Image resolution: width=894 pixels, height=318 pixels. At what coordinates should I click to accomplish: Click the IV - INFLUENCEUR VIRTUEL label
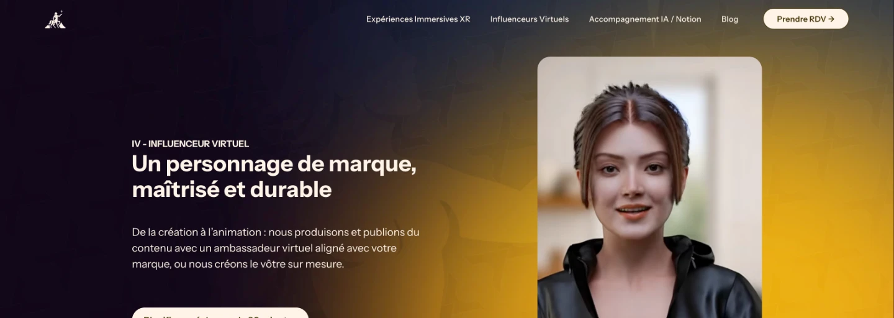pos(190,143)
